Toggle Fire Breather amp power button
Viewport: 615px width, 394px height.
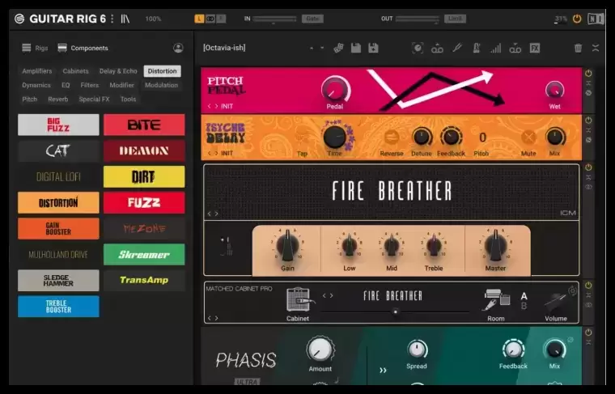[588, 167]
